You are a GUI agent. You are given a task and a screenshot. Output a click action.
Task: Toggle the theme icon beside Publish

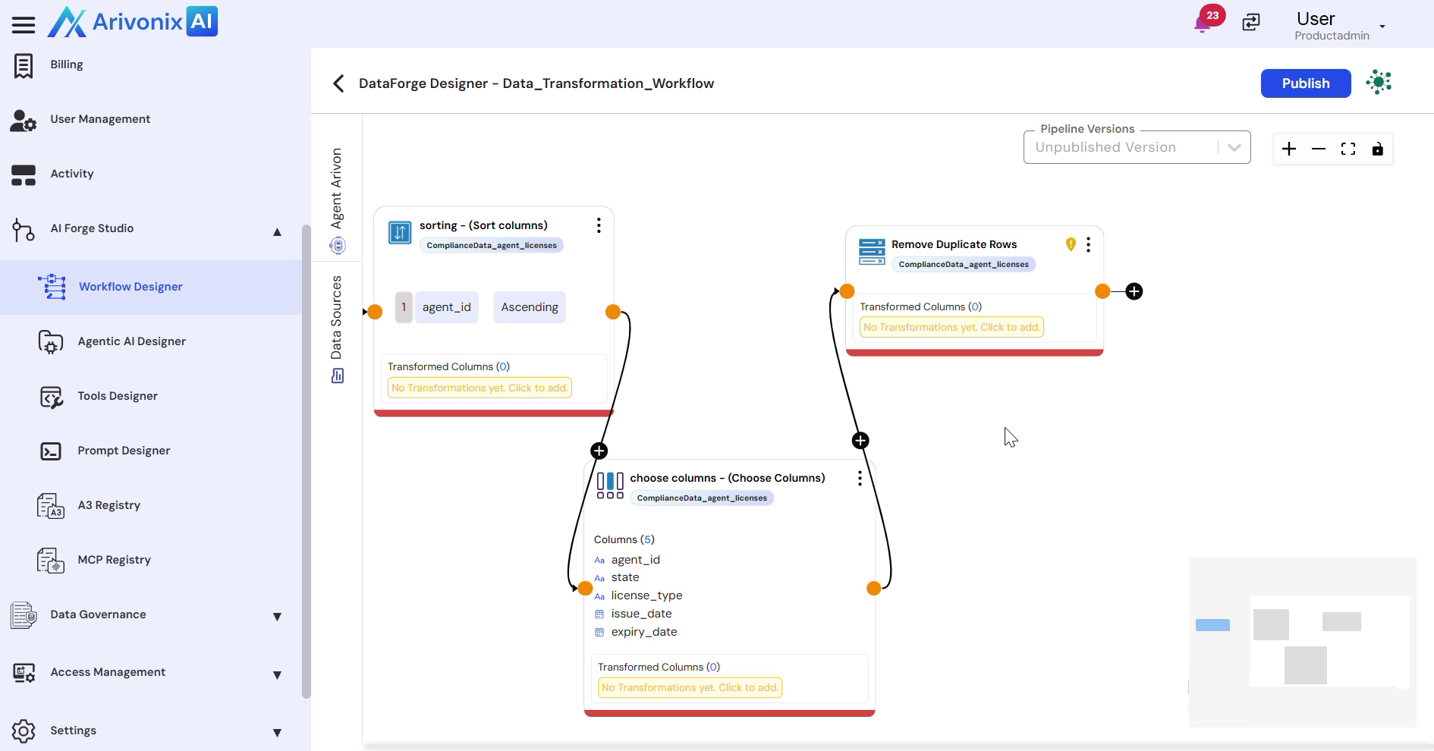1379,83
